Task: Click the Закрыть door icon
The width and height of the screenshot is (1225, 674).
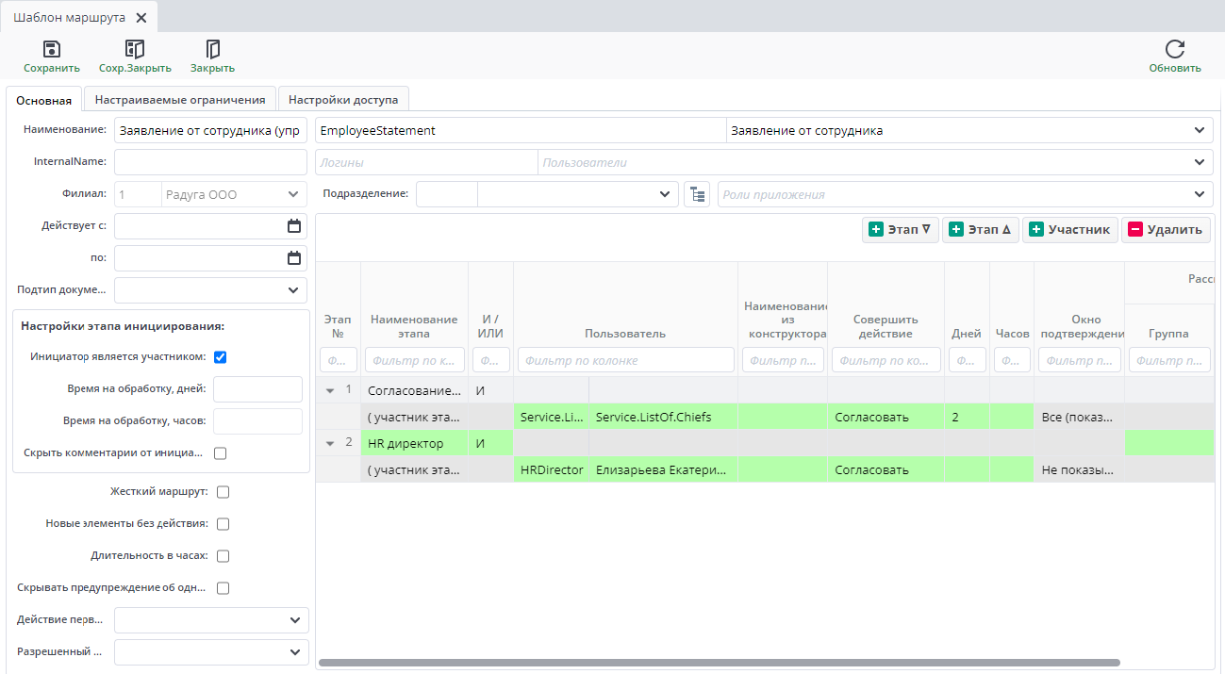Action: (212, 49)
